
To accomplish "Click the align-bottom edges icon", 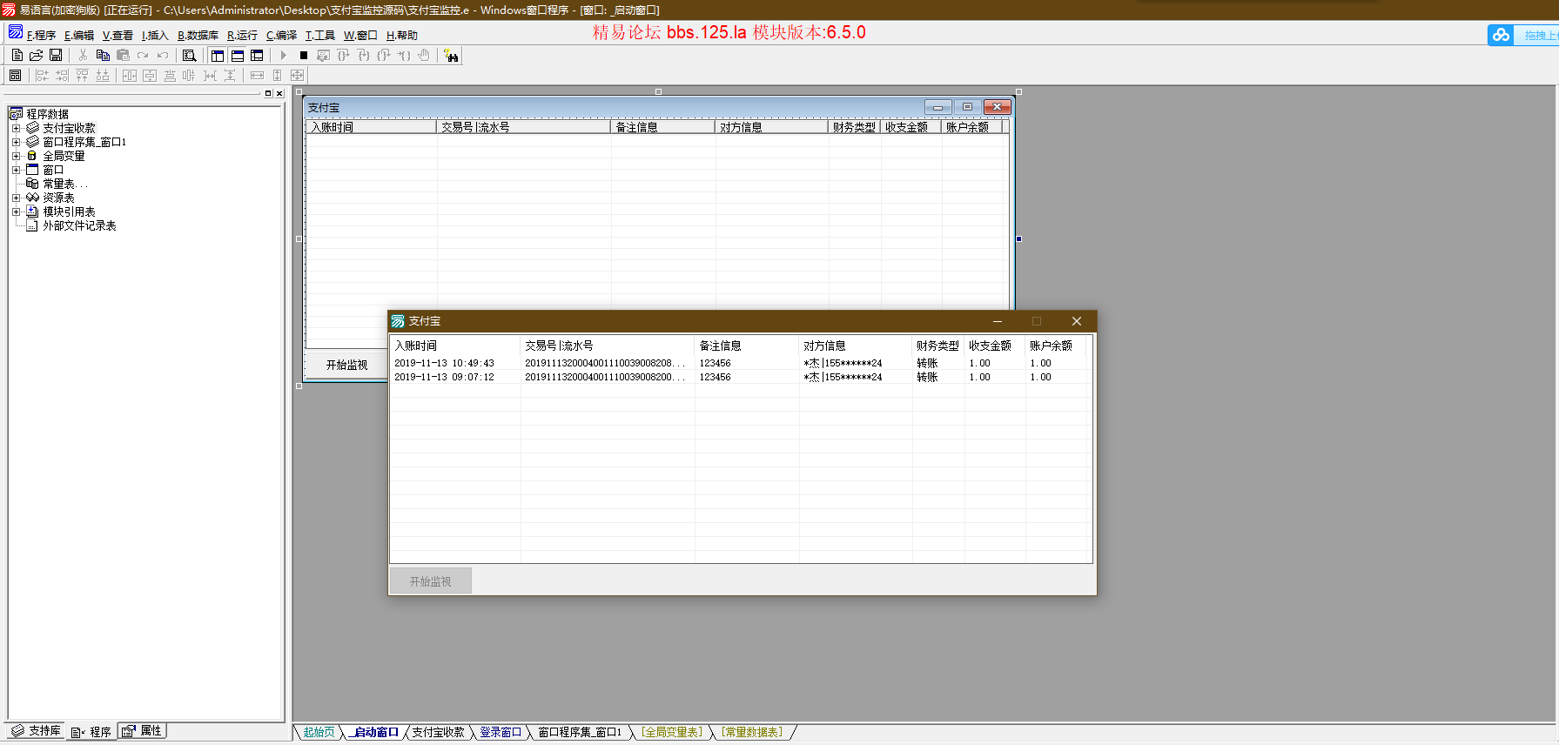I will [103, 75].
